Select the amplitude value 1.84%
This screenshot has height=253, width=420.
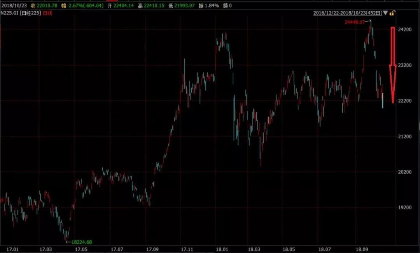pyautogui.click(x=212, y=5)
